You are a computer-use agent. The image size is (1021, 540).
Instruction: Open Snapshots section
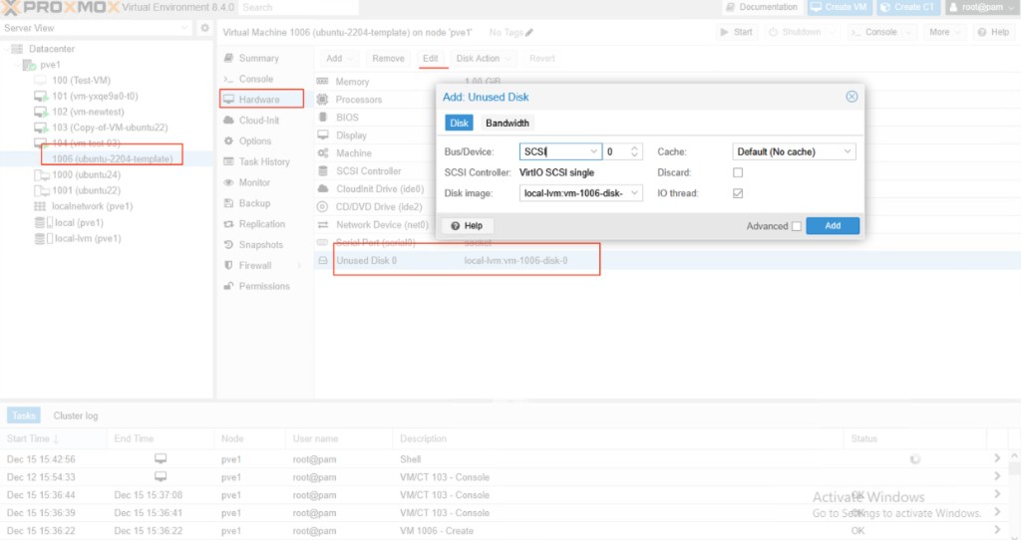tap(260, 245)
